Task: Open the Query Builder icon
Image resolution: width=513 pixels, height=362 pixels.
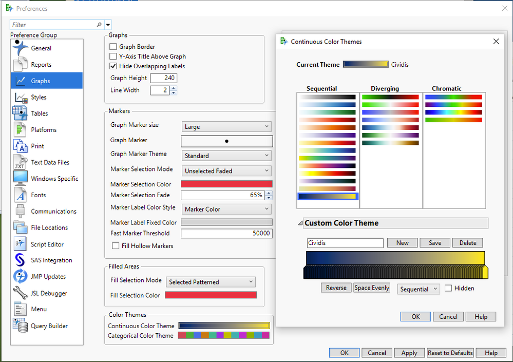Action: coord(21,326)
